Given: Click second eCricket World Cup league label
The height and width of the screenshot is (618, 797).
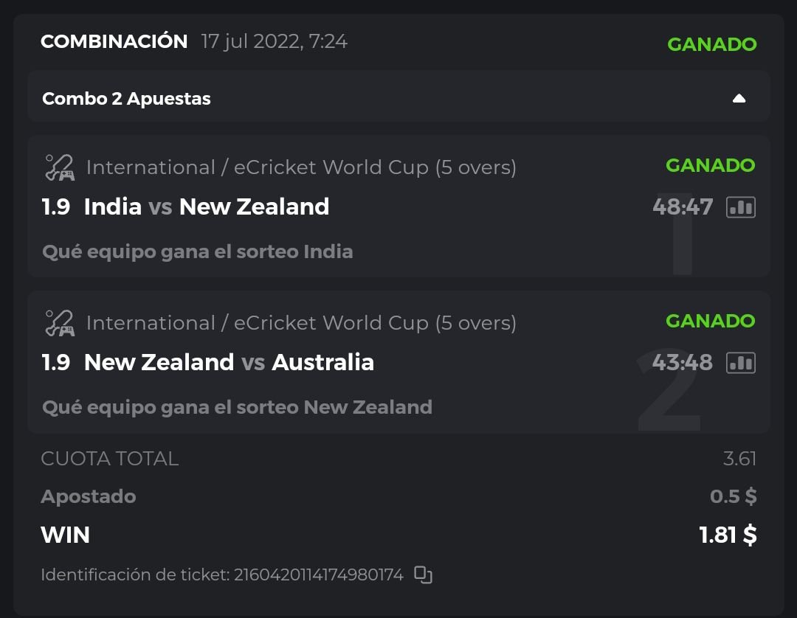Looking at the screenshot, I should click(x=301, y=324).
